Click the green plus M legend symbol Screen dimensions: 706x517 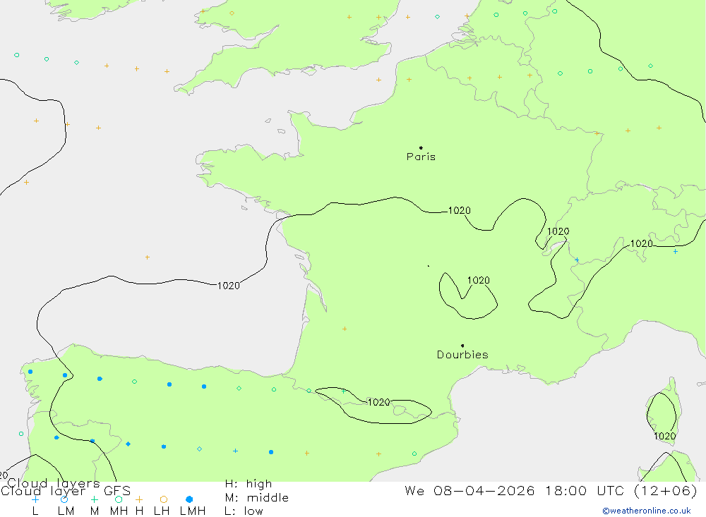[94, 499]
